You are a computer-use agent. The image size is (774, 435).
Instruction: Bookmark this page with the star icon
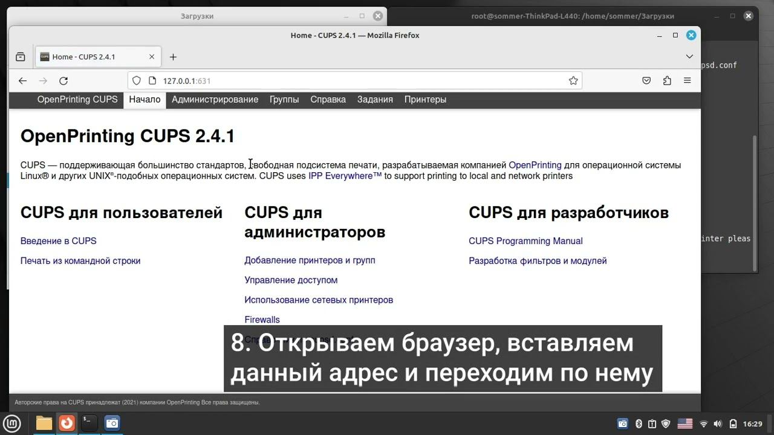click(573, 80)
